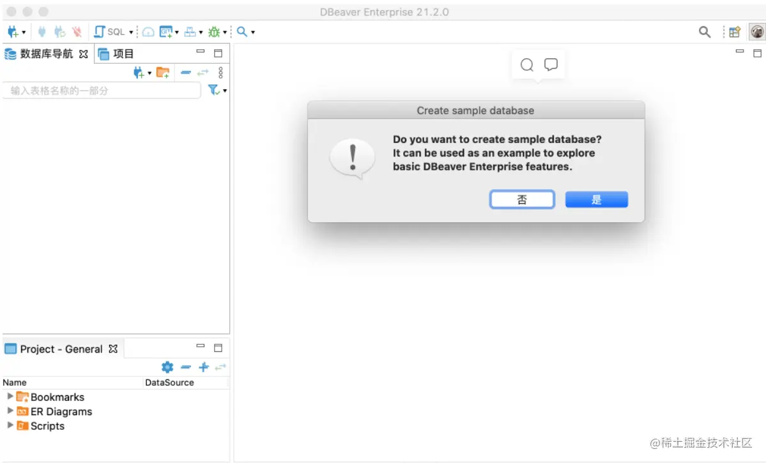
Task: Expand the Scripts folder arrow
Action: 10,425
